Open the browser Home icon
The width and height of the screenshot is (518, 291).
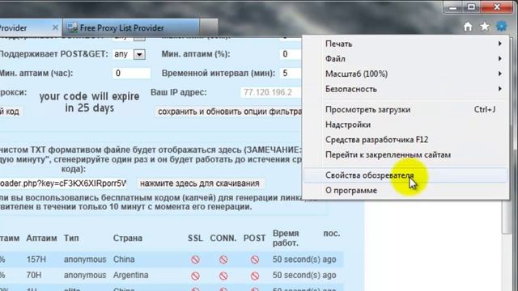click(x=468, y=27)
